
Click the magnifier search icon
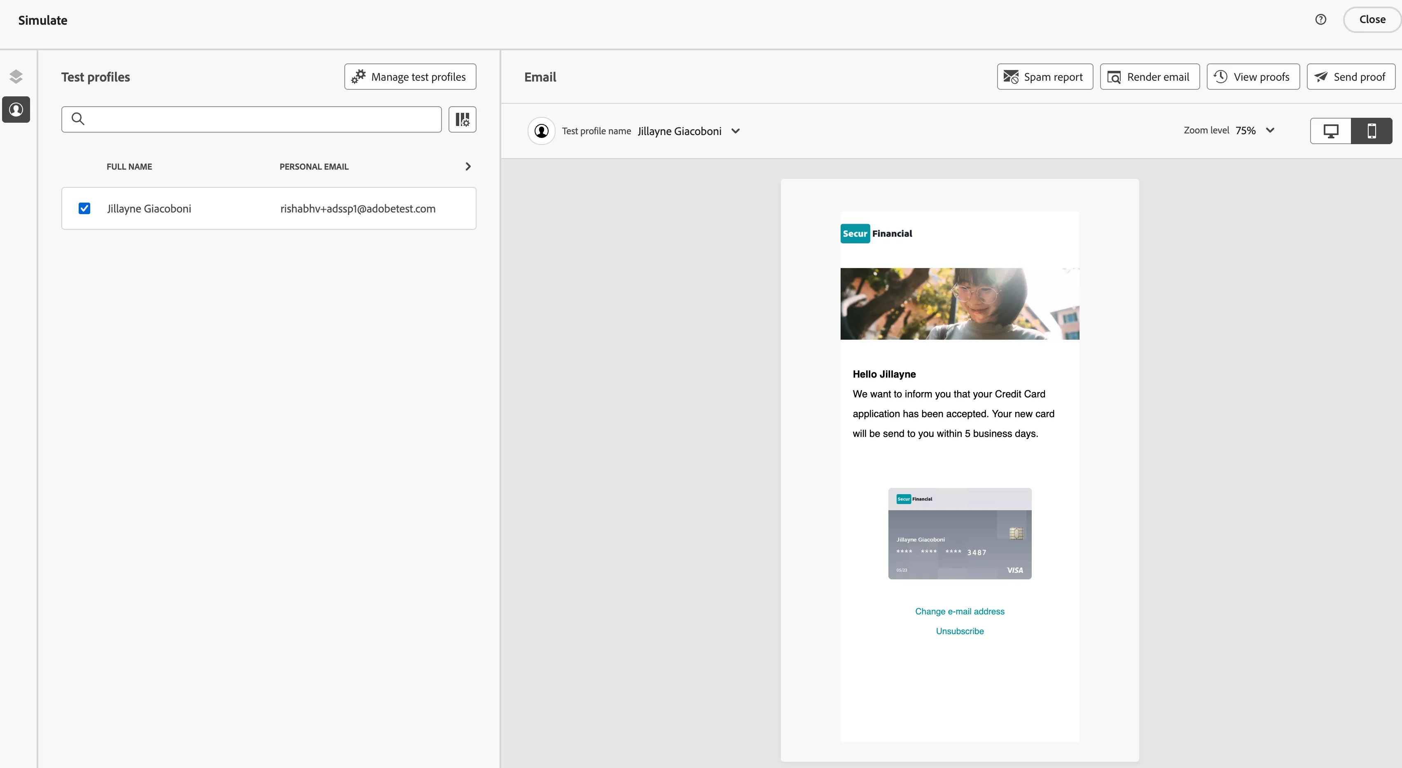(78, 119)
